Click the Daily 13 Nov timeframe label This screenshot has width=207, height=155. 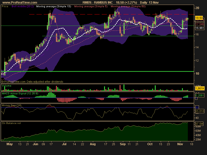click(x=149, y=3)
